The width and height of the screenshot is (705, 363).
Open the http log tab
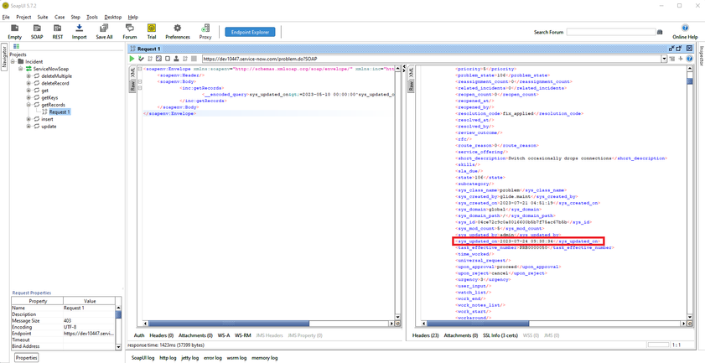(168, 358)
